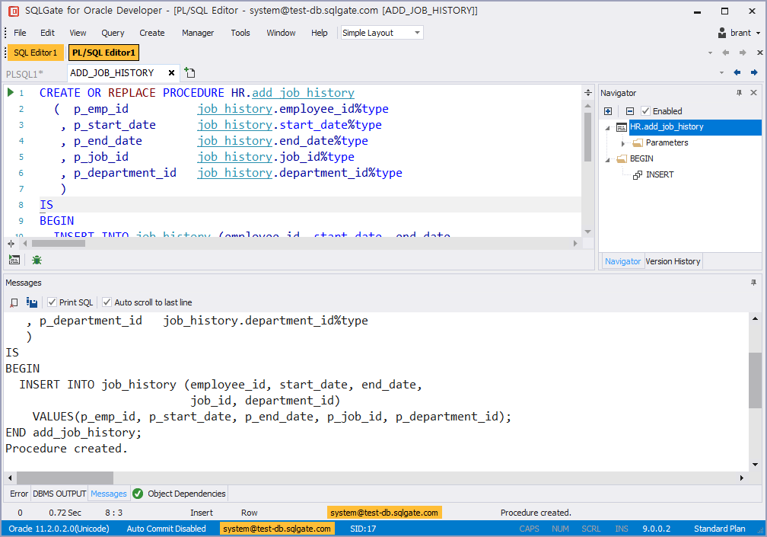The height and width of the screenshot is (537, 767).
Task: Toggle the Print SQL checkbox
Action: (x=52, y=302)
